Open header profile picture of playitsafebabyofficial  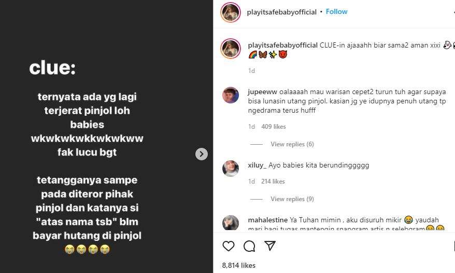coord(231,12)
